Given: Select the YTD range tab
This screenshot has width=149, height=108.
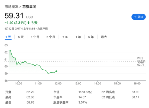Looking at the screenshot, I should click(65, 37).
